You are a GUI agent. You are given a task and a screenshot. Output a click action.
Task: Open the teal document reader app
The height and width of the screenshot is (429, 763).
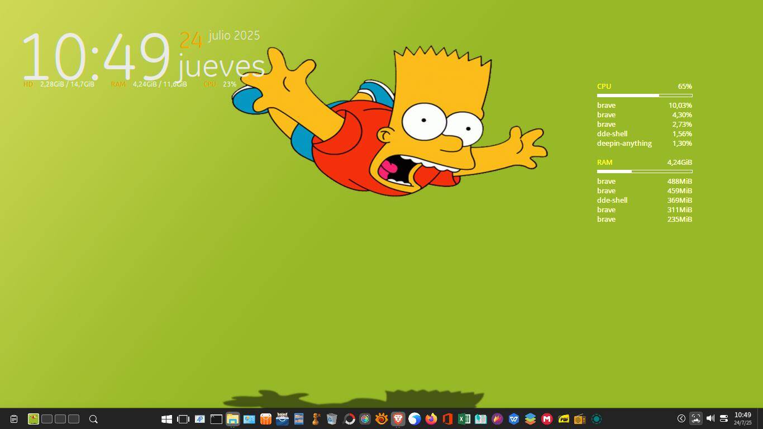(x=480, y=419)
